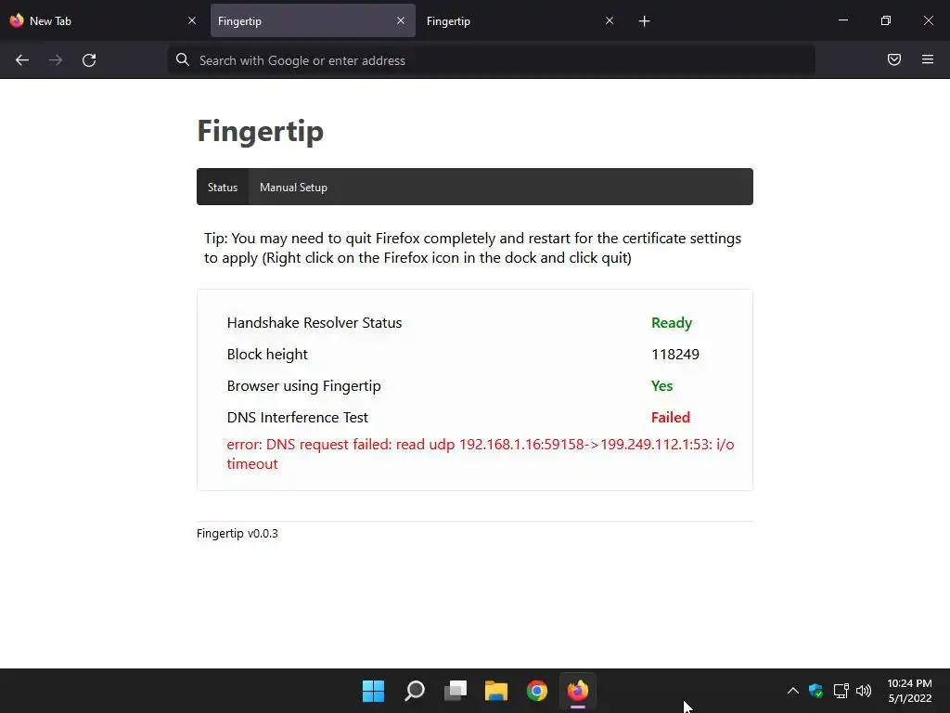Reload the current Fingertip page
The height and width of the screenshot is (713, 950).
tap(89, 60)
